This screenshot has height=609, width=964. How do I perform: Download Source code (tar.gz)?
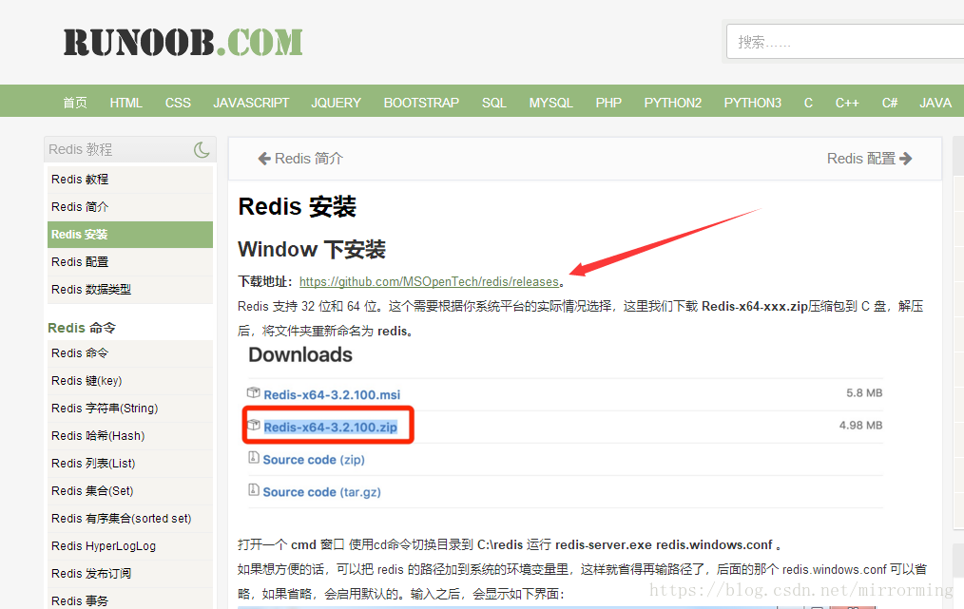tap(321, 492)
